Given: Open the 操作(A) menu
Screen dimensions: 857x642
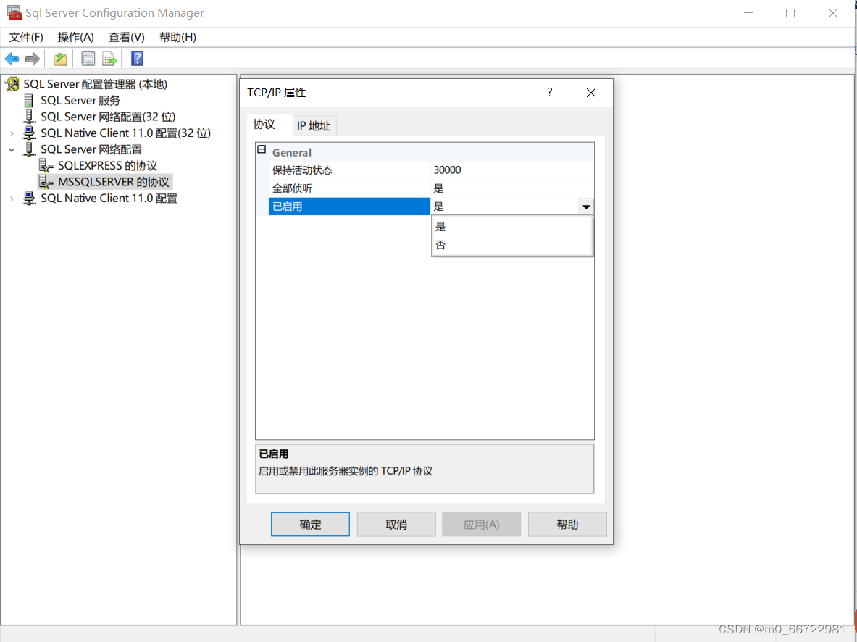Looking at the screenshot, I should (x=76, y=37).
